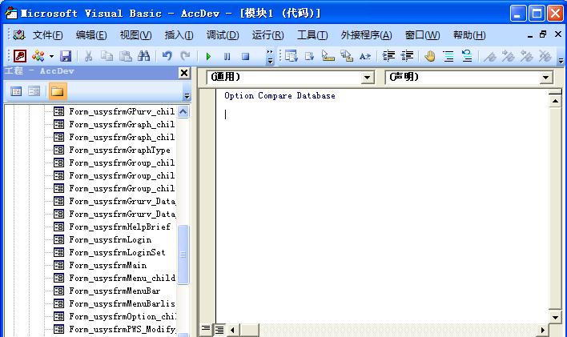Run the macro with green play

(208, 56)
